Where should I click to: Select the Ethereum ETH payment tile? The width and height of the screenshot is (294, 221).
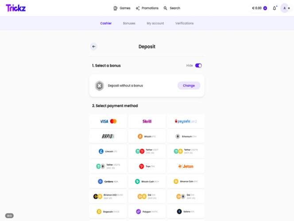coord(186,136)
